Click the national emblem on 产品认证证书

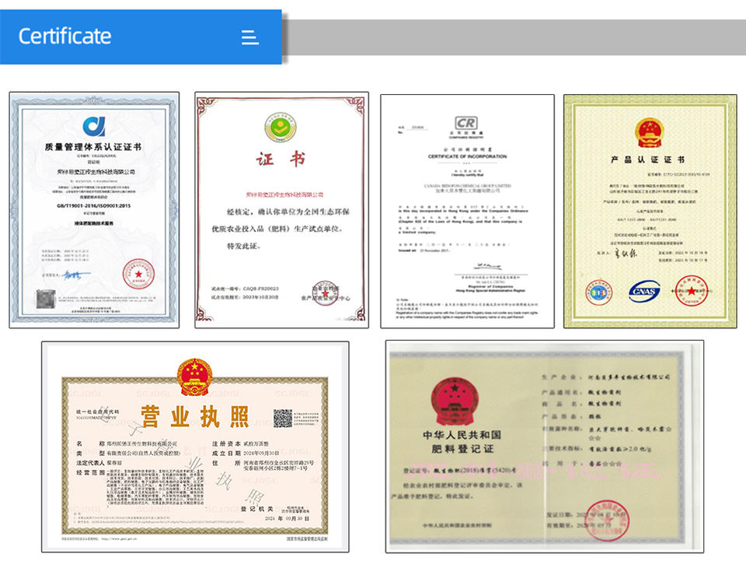click(x=650, y=133)
